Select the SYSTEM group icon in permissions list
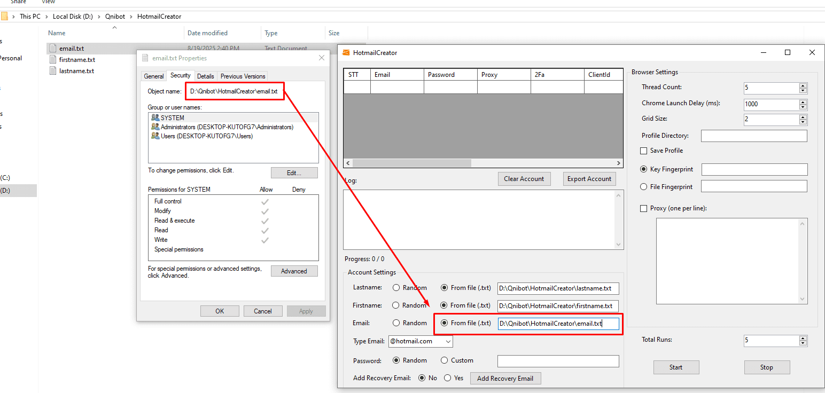The height and width of the screenshot is (393, 825). [155, 117]
